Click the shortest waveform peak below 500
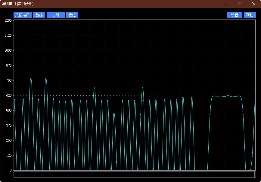 (114, 114)
